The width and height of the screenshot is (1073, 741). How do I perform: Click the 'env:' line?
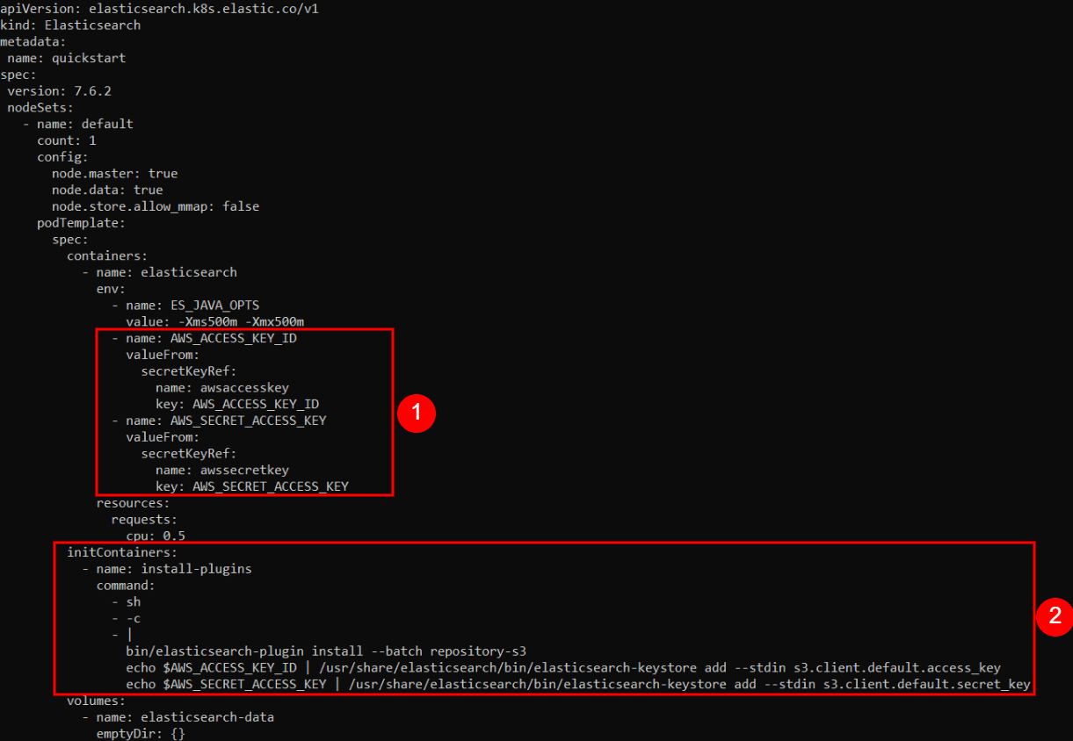pos(112,289)
